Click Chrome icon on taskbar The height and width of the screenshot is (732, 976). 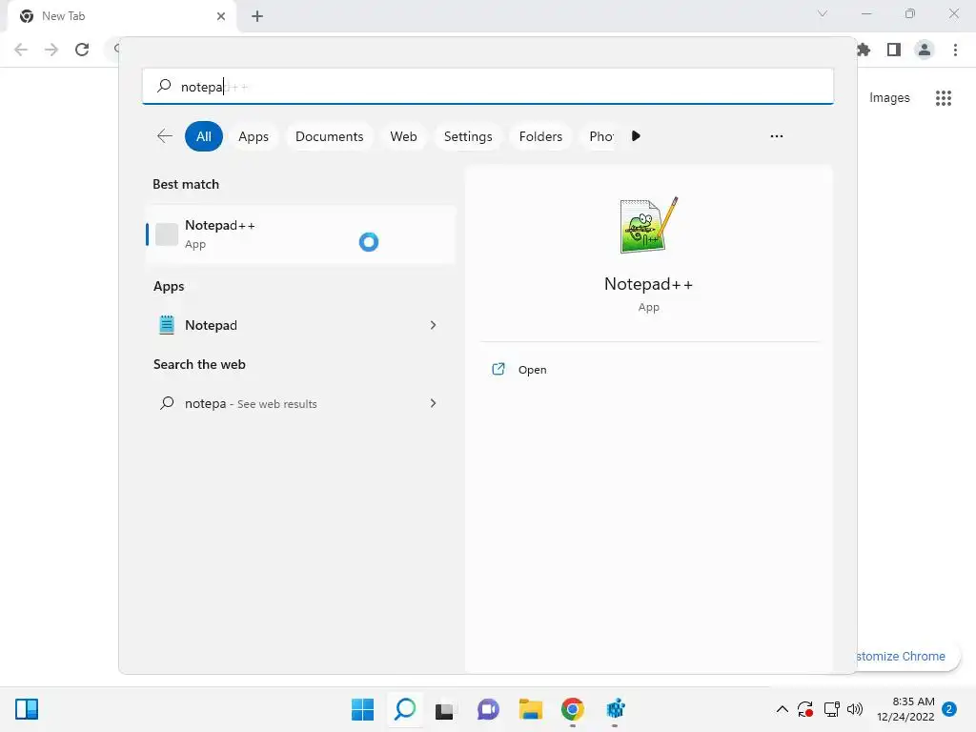pyautogui.click(x=573, y=709)
